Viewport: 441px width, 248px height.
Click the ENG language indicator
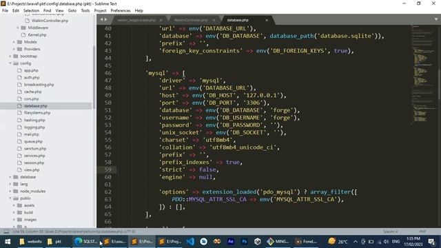coord(396,242)
